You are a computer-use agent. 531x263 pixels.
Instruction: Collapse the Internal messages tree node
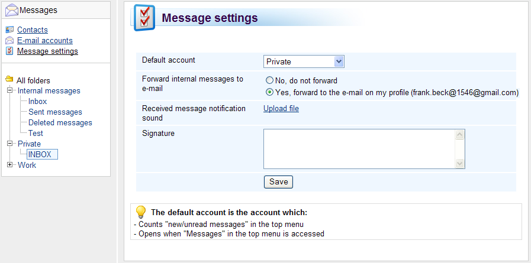(10, 90)
